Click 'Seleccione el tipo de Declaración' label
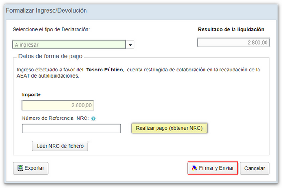 (x=51, y=29)
